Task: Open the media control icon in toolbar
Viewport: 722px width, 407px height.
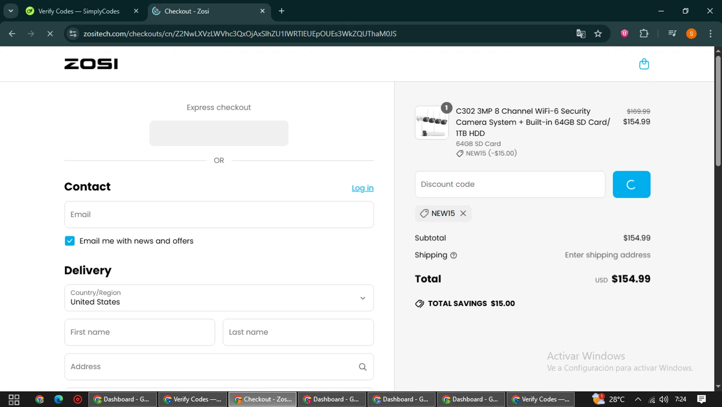Action: (x=672, y=34)
